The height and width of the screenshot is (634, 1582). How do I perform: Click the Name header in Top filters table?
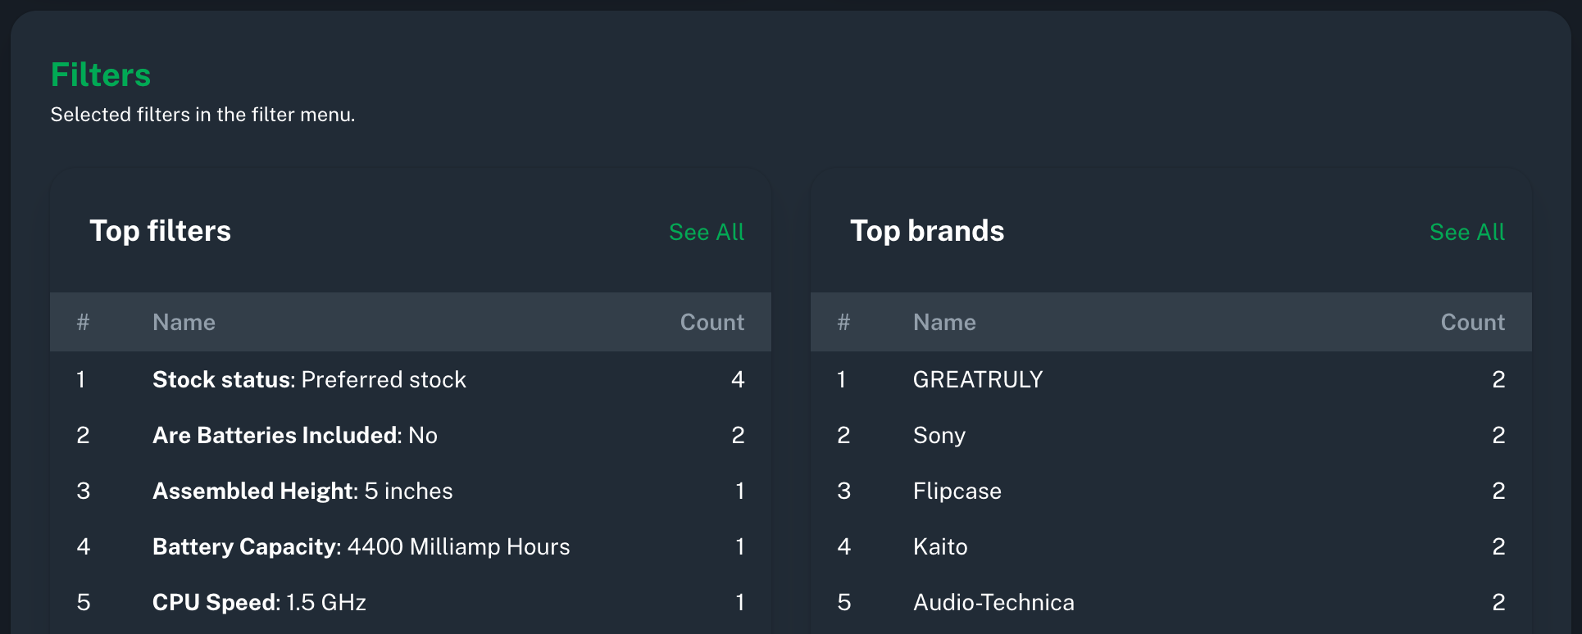click(x=184, y=323)
